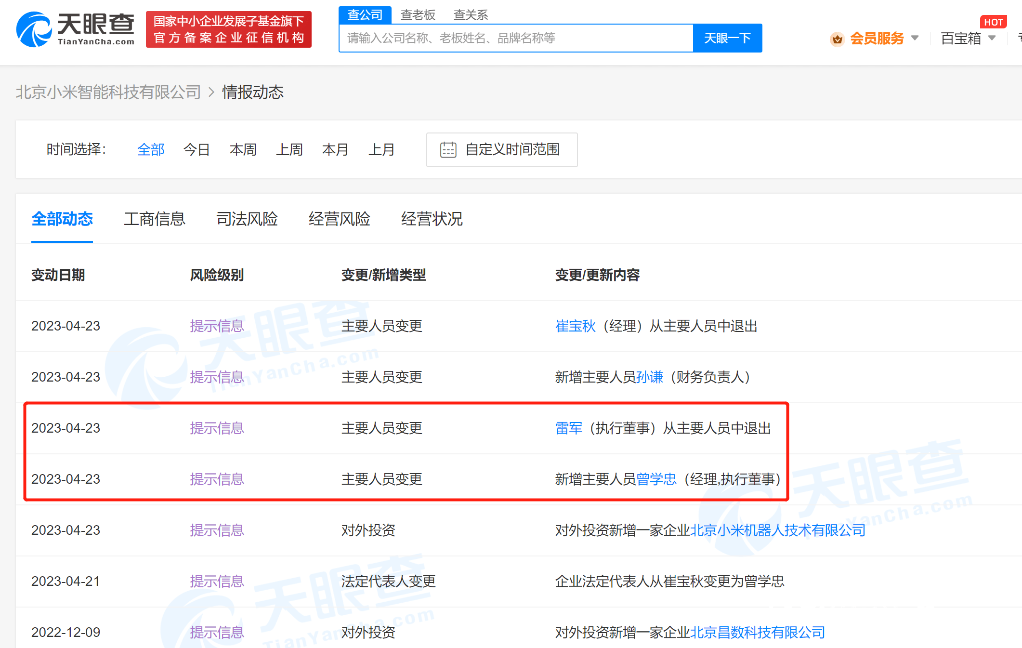Click the 天眼一下 search button
The image size is (1022, 648).
click(727, 38)
